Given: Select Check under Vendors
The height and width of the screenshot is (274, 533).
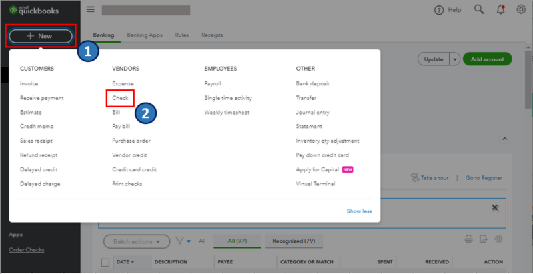Looking at the screenshot, I should pyautogui.click(x=120, y=98).
